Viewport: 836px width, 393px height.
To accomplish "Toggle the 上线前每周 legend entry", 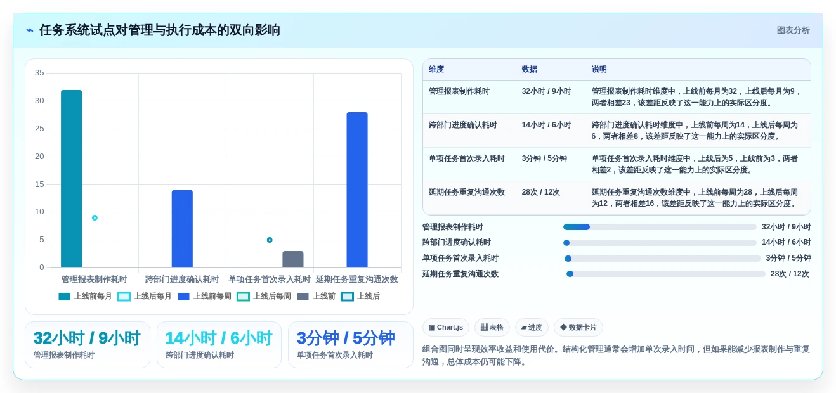I will [x=204, y=297].
